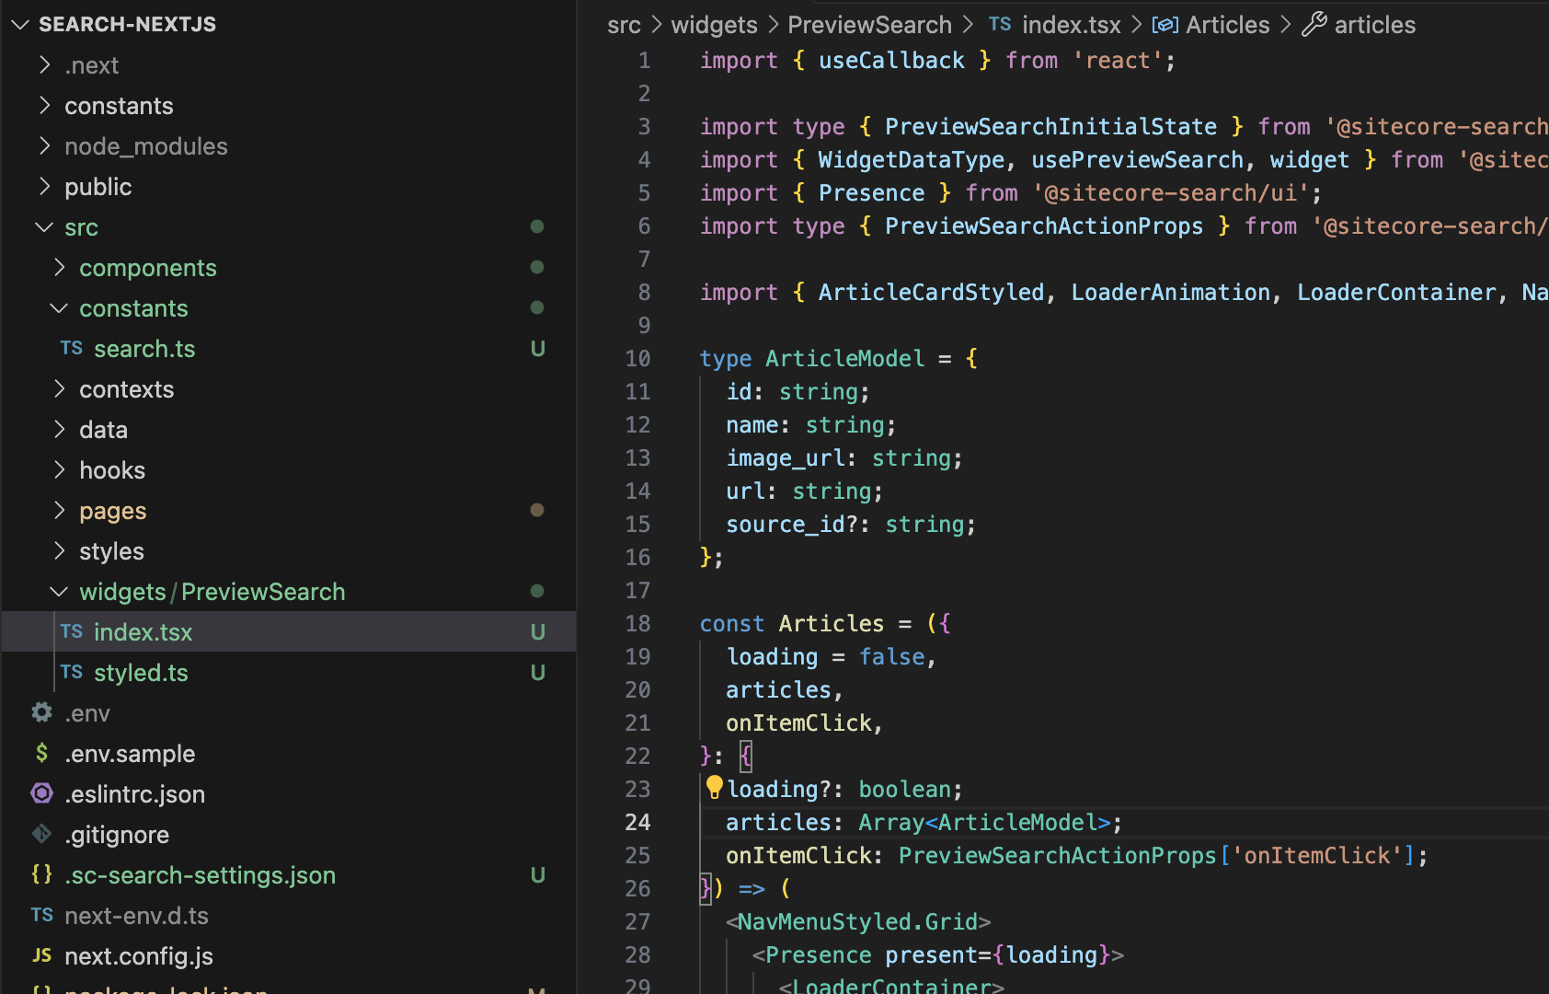Open styled.ts file
1549x994 pixels.
coord(141,673)
